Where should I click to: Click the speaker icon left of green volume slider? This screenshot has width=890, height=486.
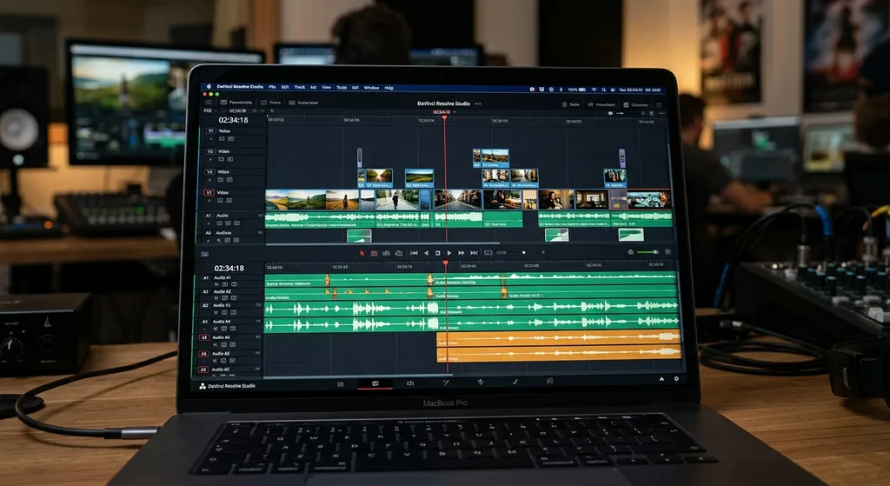click(631, 252)
